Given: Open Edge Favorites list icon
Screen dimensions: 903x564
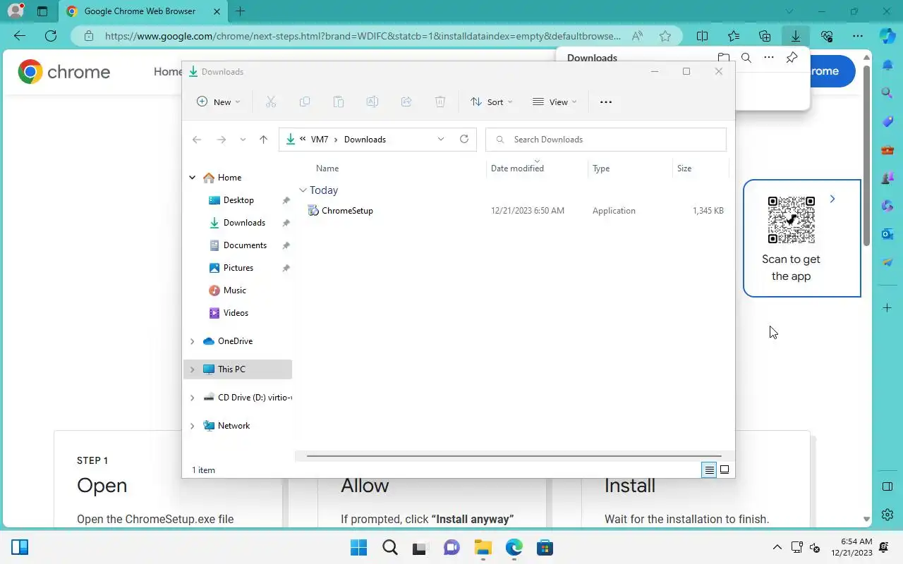Looking at the screenshot, I should 734,36.
